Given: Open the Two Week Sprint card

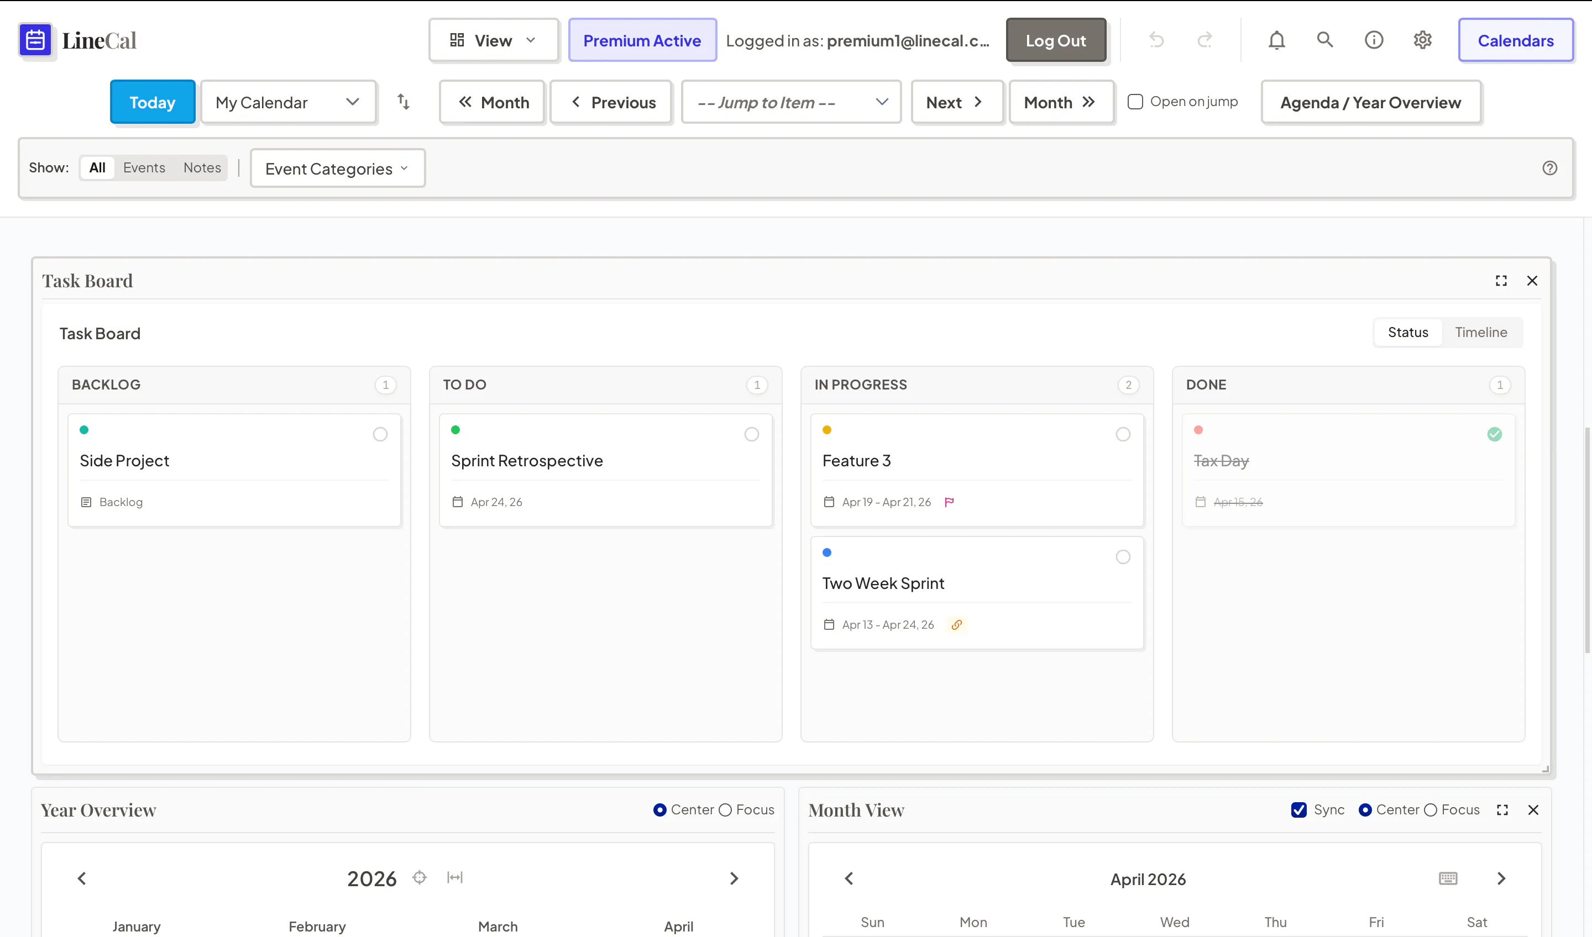Looking at the screenshot, I should (x=977, y=593).
